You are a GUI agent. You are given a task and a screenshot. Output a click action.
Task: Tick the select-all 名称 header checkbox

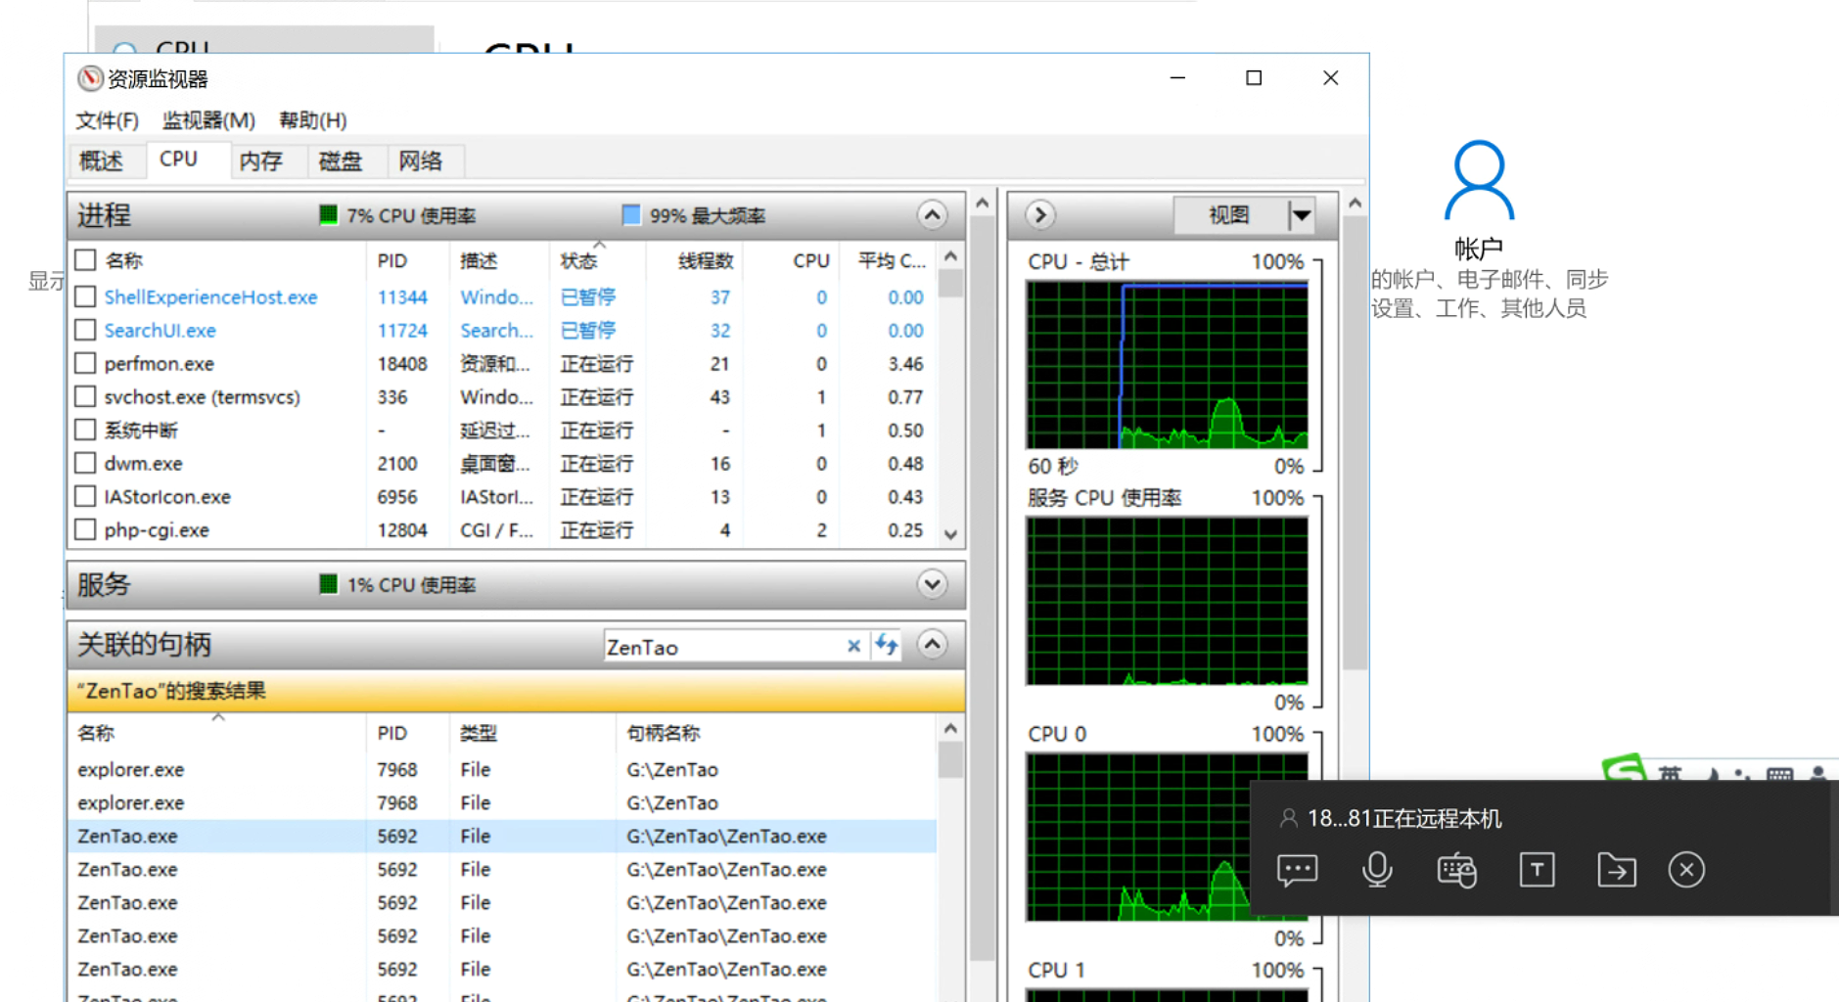tap(86, 260)
